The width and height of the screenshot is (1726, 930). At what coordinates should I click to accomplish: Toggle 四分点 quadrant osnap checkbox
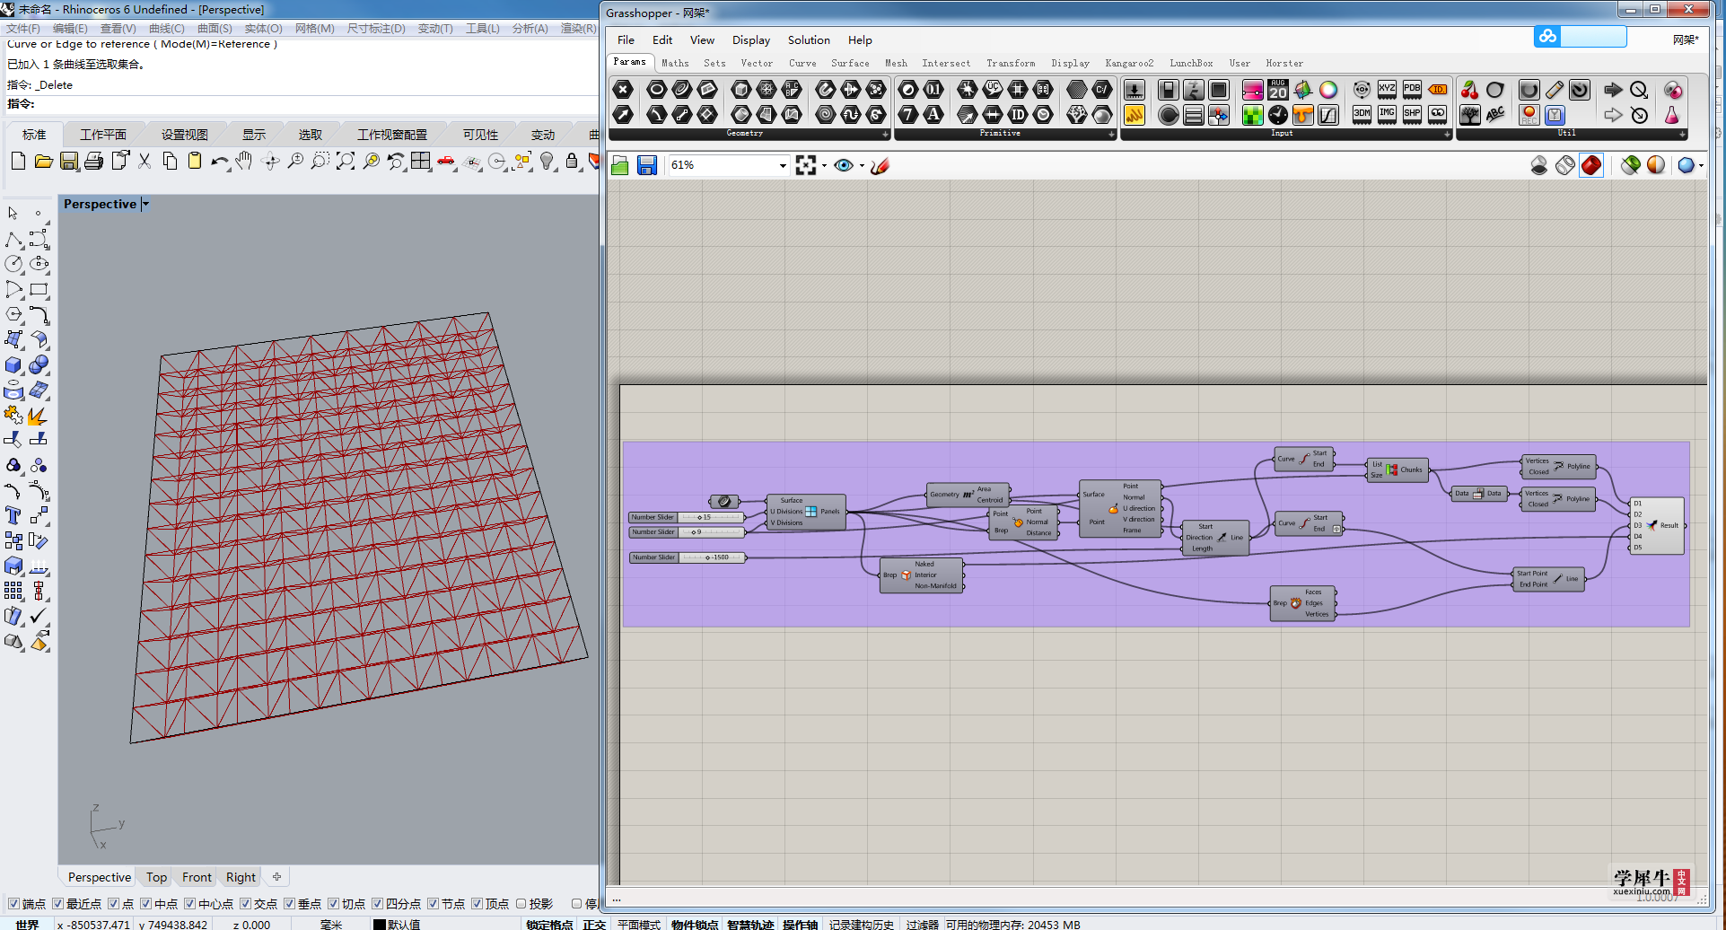[377, 904]
